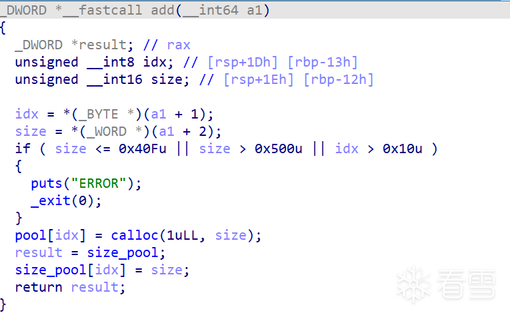510x319 pixels.
Task: Click 'pool[idx]' in the calloc assignment
Action: [51, 235]
